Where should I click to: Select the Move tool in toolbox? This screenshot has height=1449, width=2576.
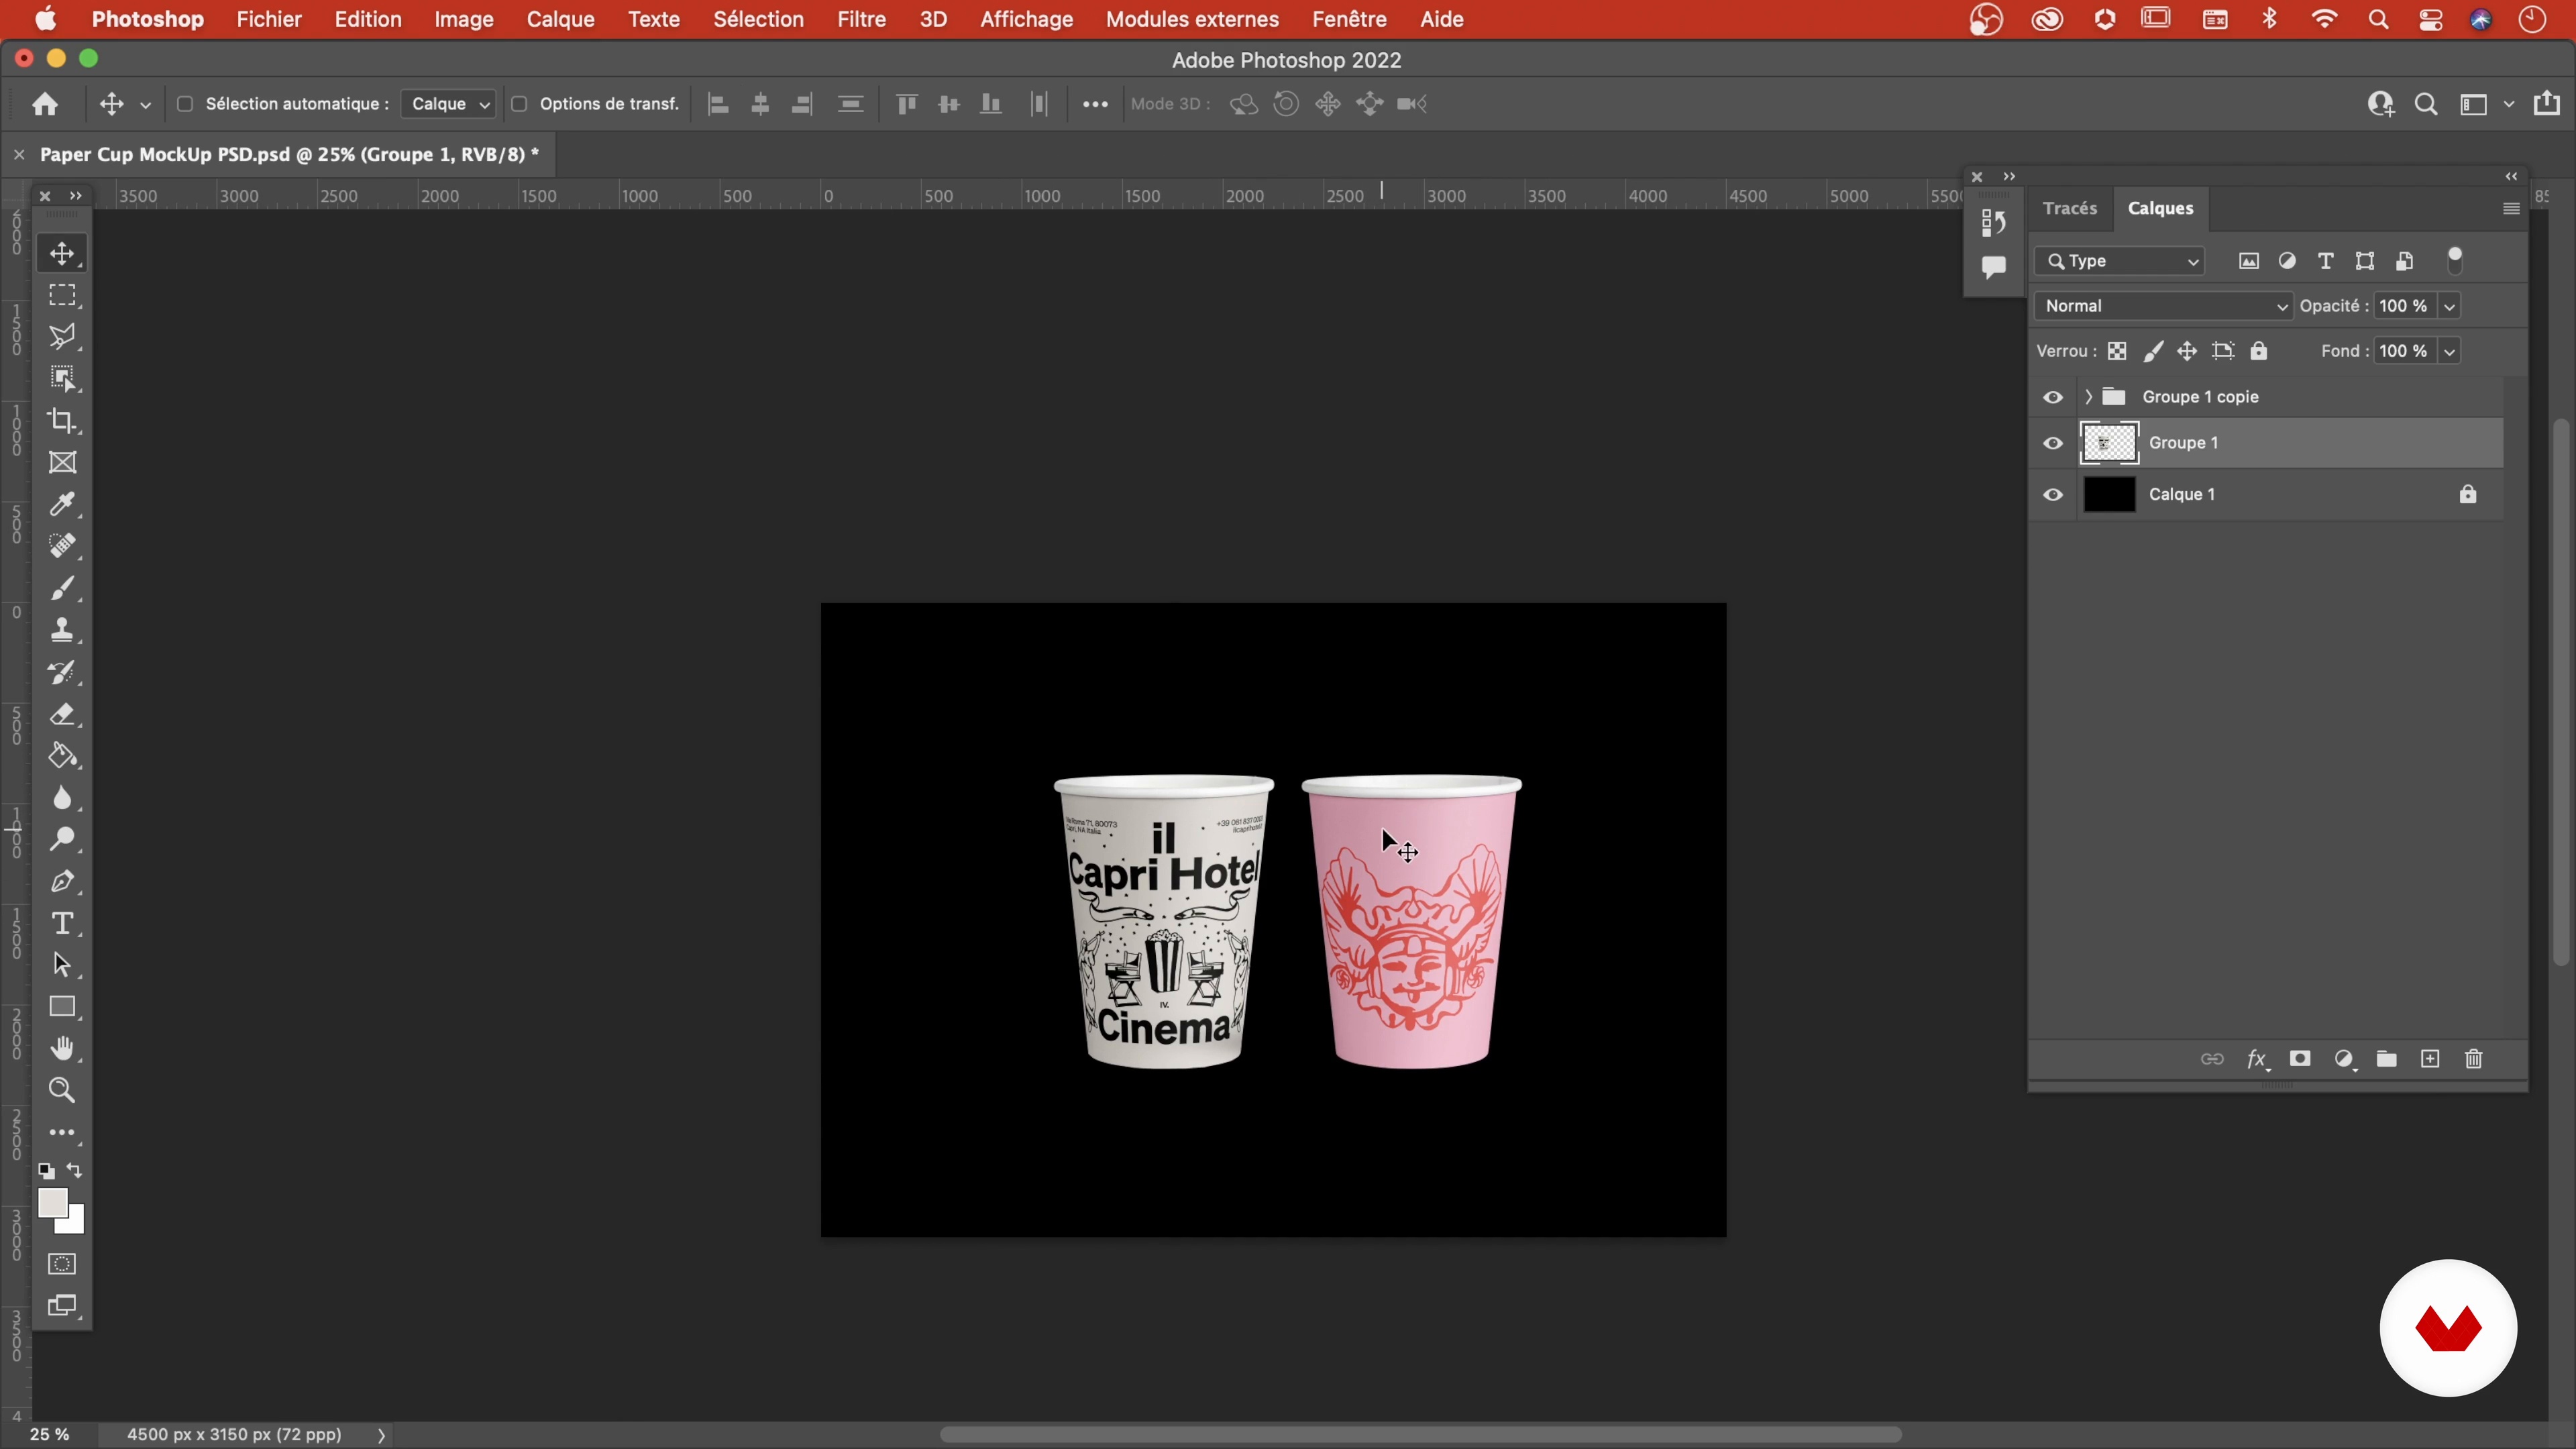tap(62, 253)
